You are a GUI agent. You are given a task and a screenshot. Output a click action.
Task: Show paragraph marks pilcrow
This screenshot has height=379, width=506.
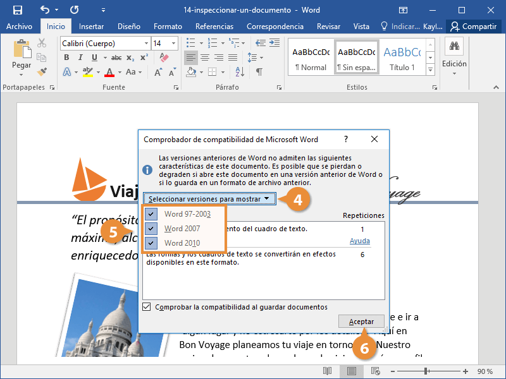tap(259, 71)
